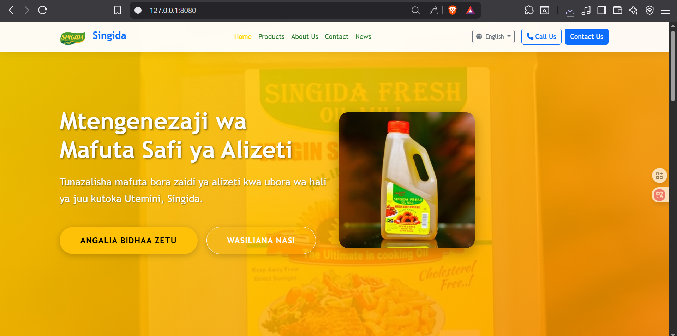Click the bookmark page icon
Image resolution: width=677 pixels, height=336 pixels.
[118, 10]
